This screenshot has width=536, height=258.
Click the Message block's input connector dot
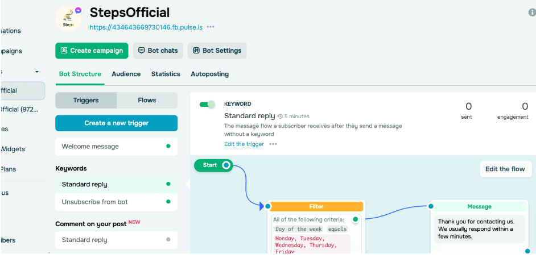(x=431, y=206)
